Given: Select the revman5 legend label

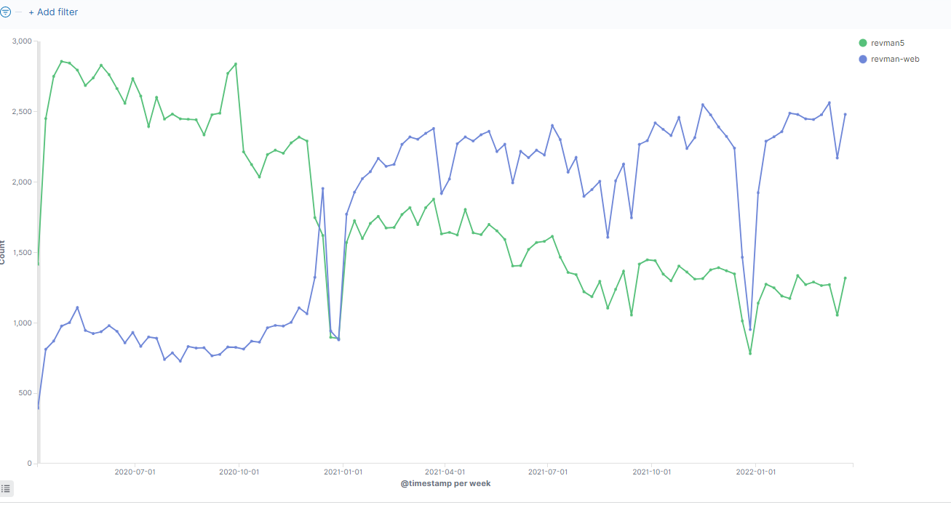Looking at the screenshot, I should tap(887, 43).
